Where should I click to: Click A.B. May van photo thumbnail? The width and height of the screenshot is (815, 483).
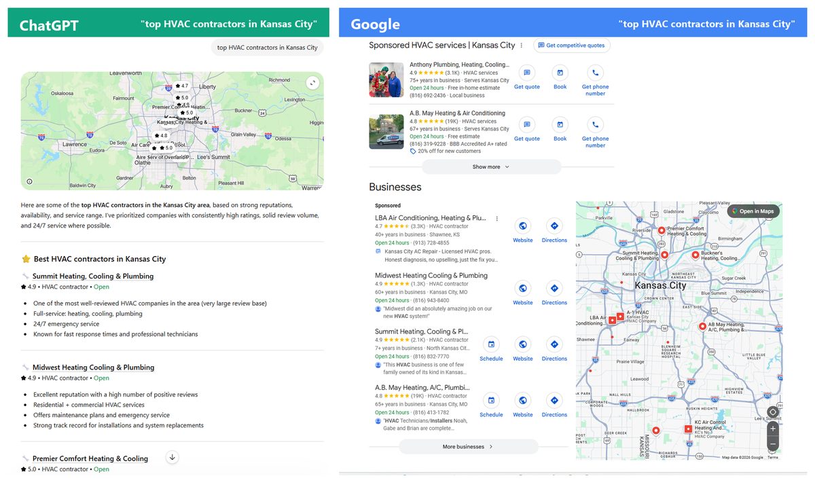click(x=386, y=131)
